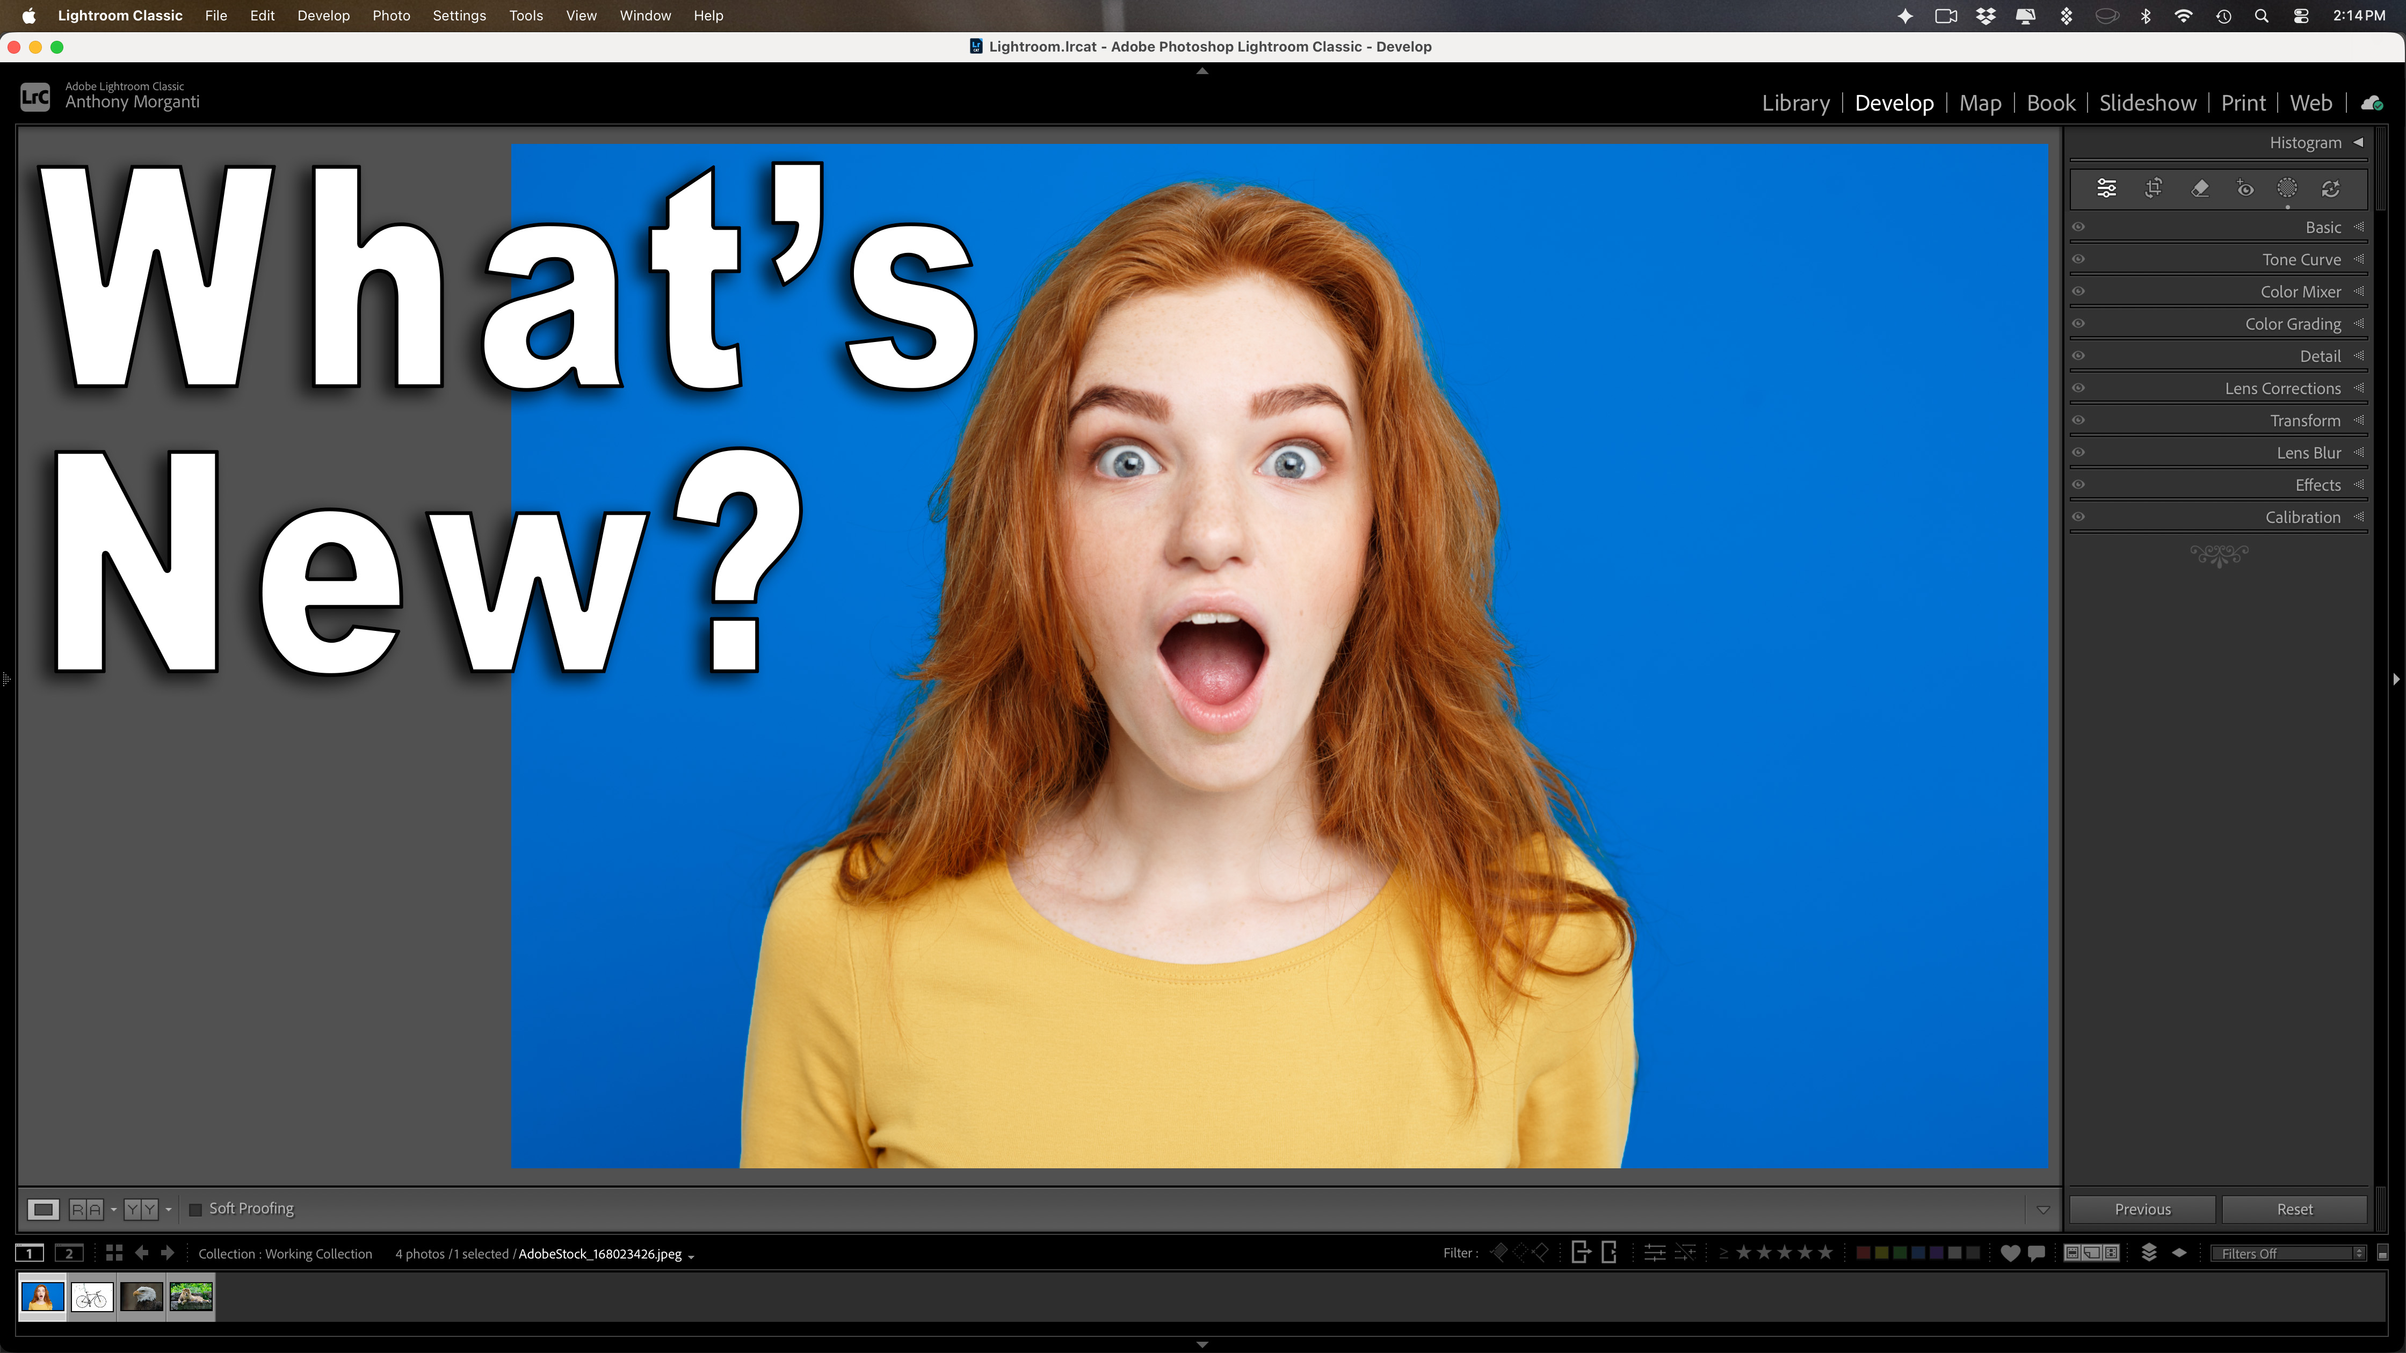Select the lion thumbnail in filmstrip
This screenshot has height=1353, width=2406.
point(192,1297)
